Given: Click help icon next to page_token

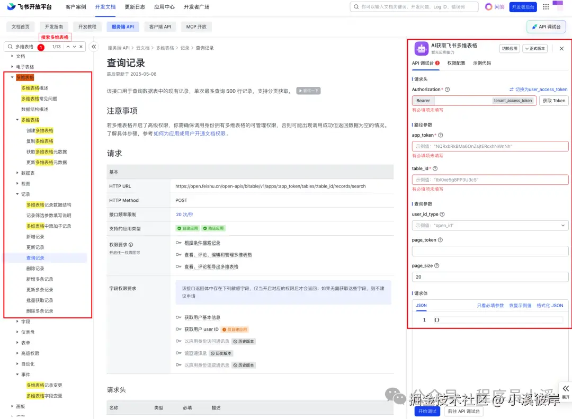Looking at the screenshot, I should (x=440, y=240).
